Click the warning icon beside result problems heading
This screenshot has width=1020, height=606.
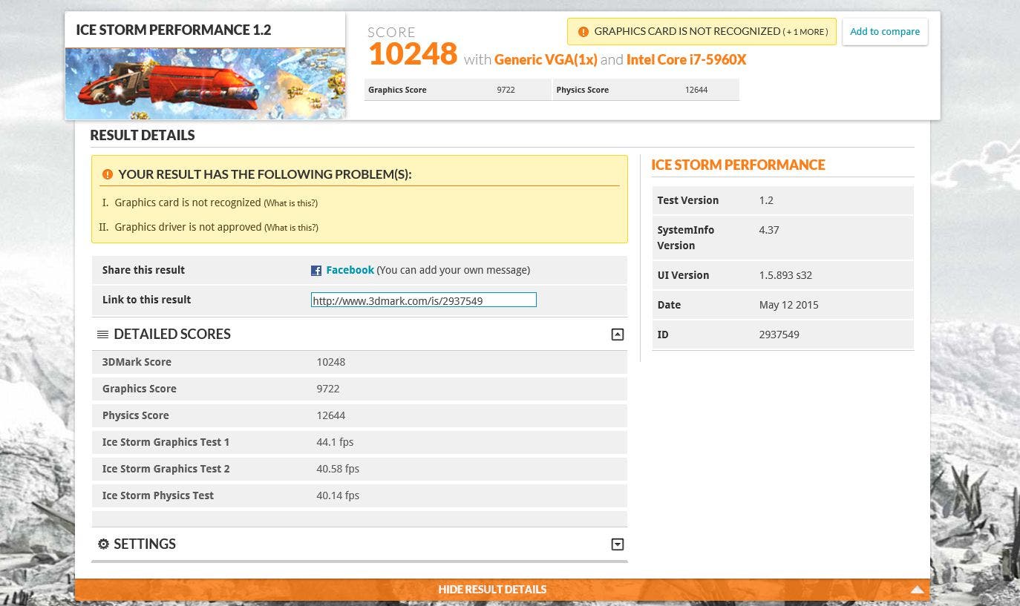coord(108,174)
